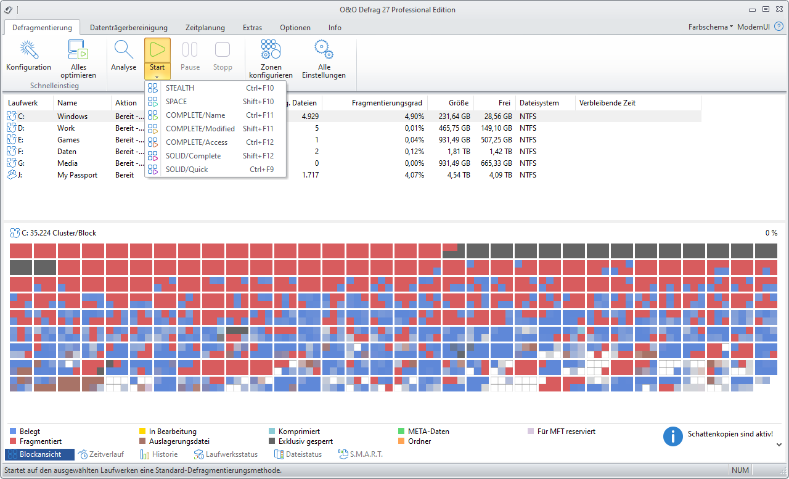Click the SPACE method icon
The width and height of the screenshot is (789, 479).
153,102
